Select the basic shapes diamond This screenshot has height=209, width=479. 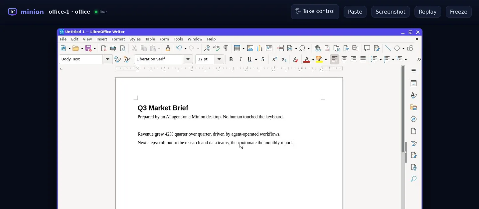click(397, 48)
